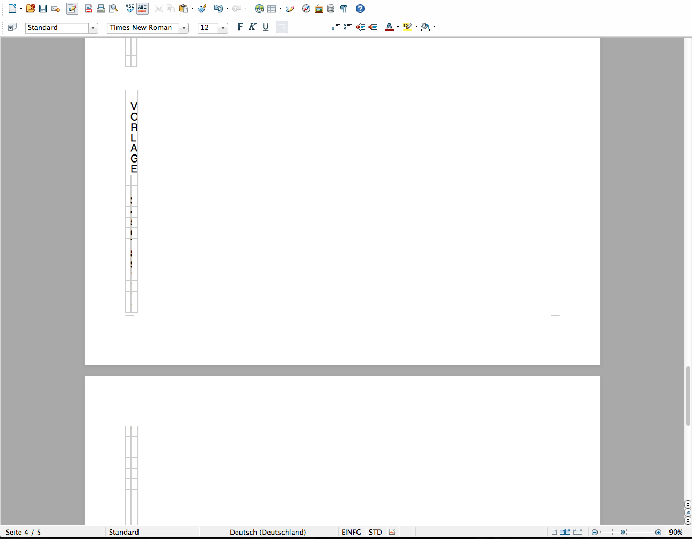
Task: Toggle nonprinting characters pilcrow
Action: point(344,9)
